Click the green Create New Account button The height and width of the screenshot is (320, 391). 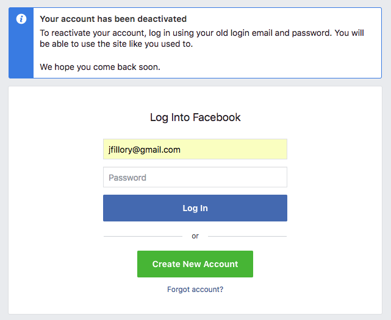pos(195,264)
